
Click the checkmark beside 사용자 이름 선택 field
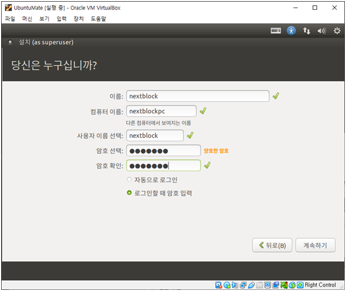190,135
